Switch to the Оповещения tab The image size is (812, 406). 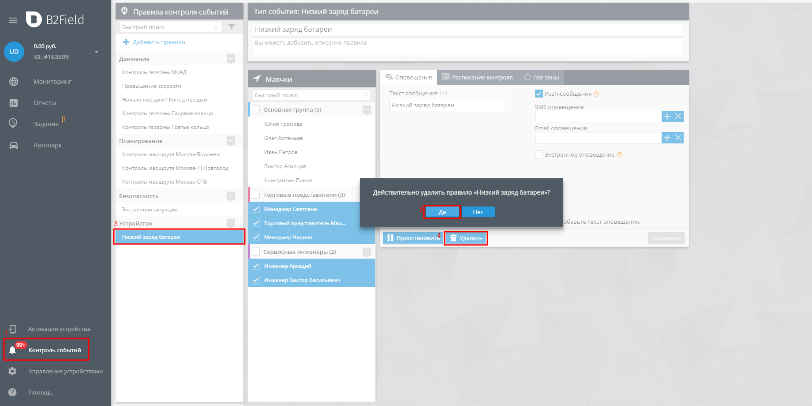click(408, 77)
